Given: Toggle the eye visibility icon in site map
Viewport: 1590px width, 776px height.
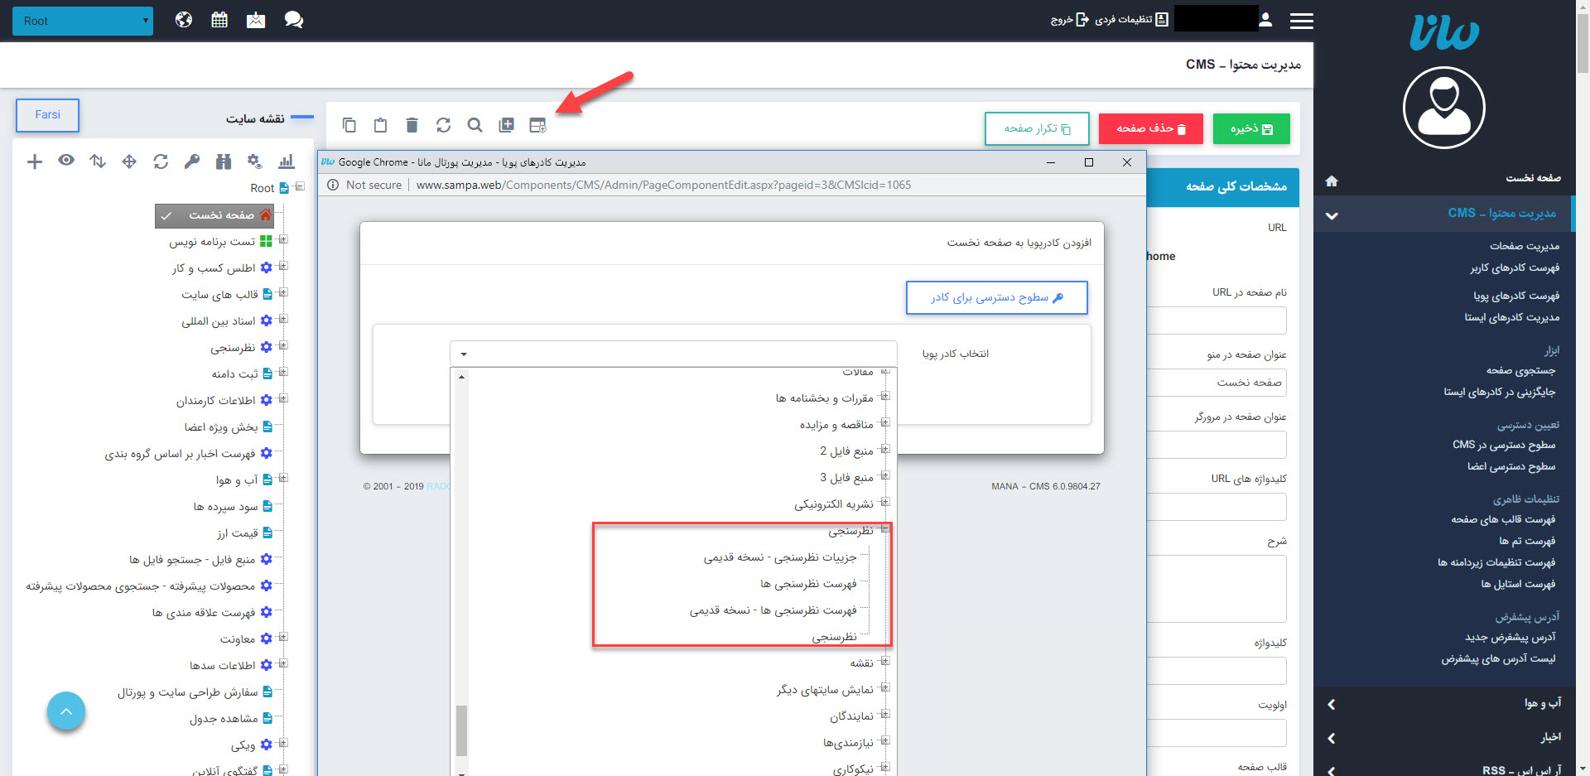Looking at the screenshot, I should (66, 161).
